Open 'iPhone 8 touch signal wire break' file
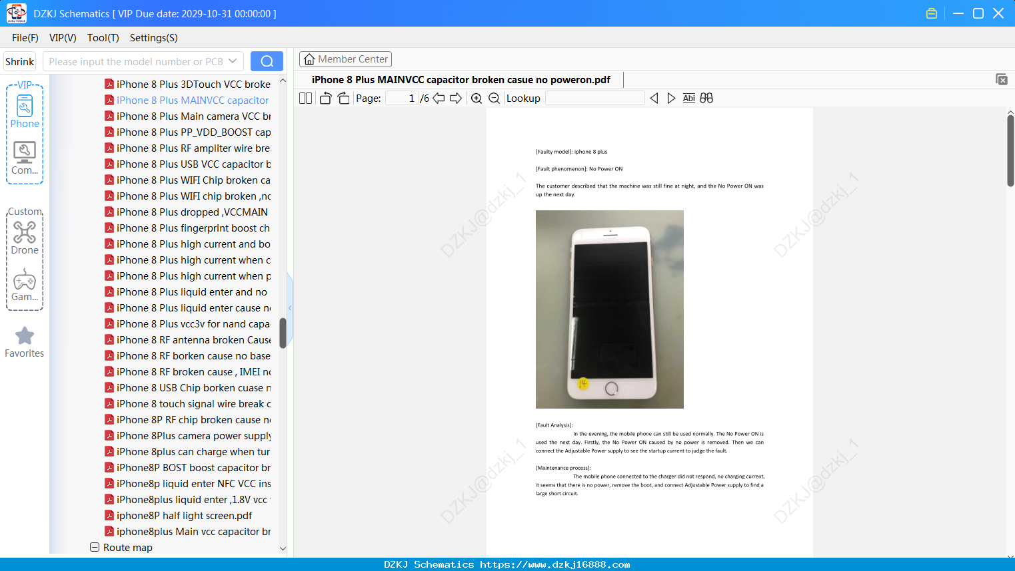This screenshot has width=1015, height=571. (193, 403)
